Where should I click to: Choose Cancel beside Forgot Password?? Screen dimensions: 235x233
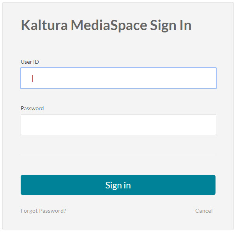[204, 211]
